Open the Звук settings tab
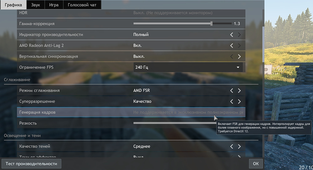Image resolution: width=313 pixels, height=170 pixels. point(36,5)
